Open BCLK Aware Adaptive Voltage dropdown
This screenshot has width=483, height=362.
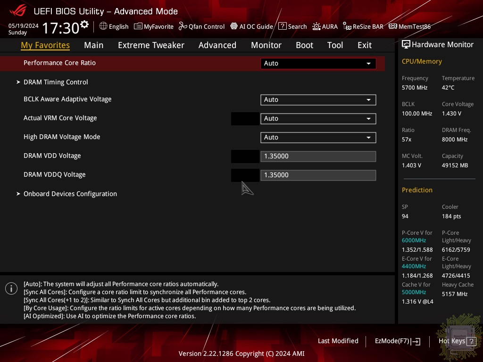(318, 99)
